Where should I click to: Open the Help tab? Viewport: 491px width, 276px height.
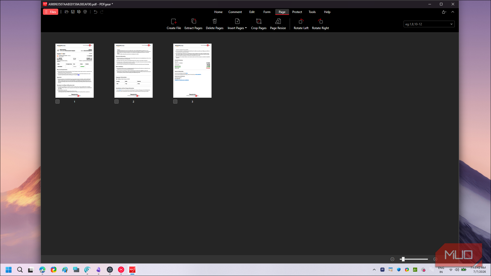click(327, 12)
